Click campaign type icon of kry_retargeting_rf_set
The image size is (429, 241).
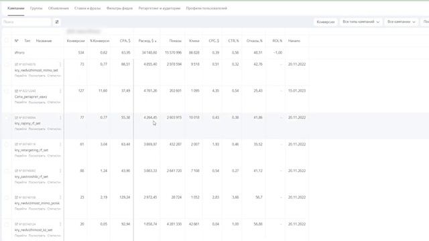tap(16, 145)
